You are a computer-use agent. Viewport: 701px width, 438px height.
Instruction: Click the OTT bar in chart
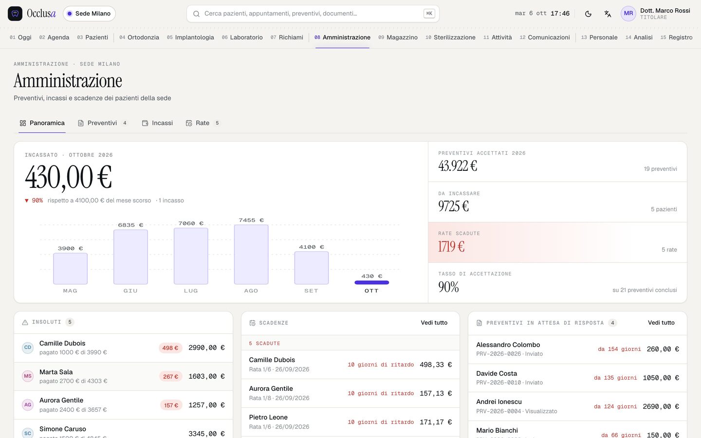[x=372, y=282]
